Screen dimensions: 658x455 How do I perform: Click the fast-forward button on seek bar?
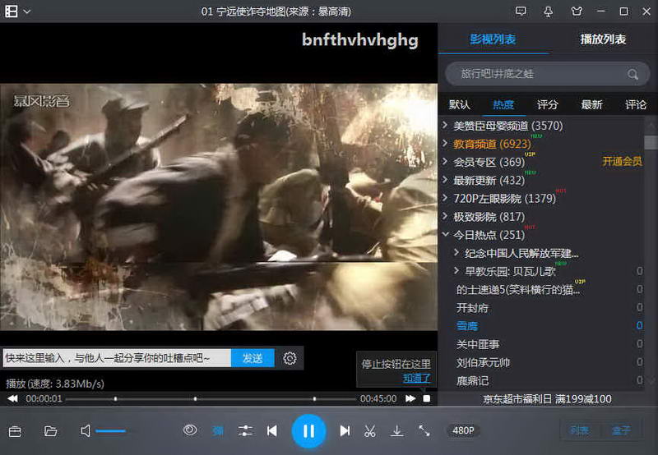point(410,398)
